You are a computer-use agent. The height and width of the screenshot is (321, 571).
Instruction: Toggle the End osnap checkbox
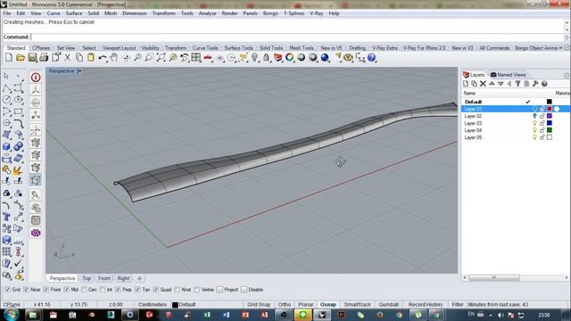click(8, 290)
